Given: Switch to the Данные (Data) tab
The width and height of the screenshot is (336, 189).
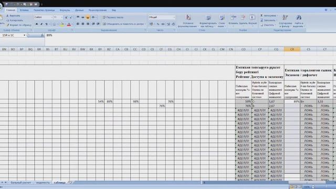Looking at the screenshot, I should tap(79, 10).
